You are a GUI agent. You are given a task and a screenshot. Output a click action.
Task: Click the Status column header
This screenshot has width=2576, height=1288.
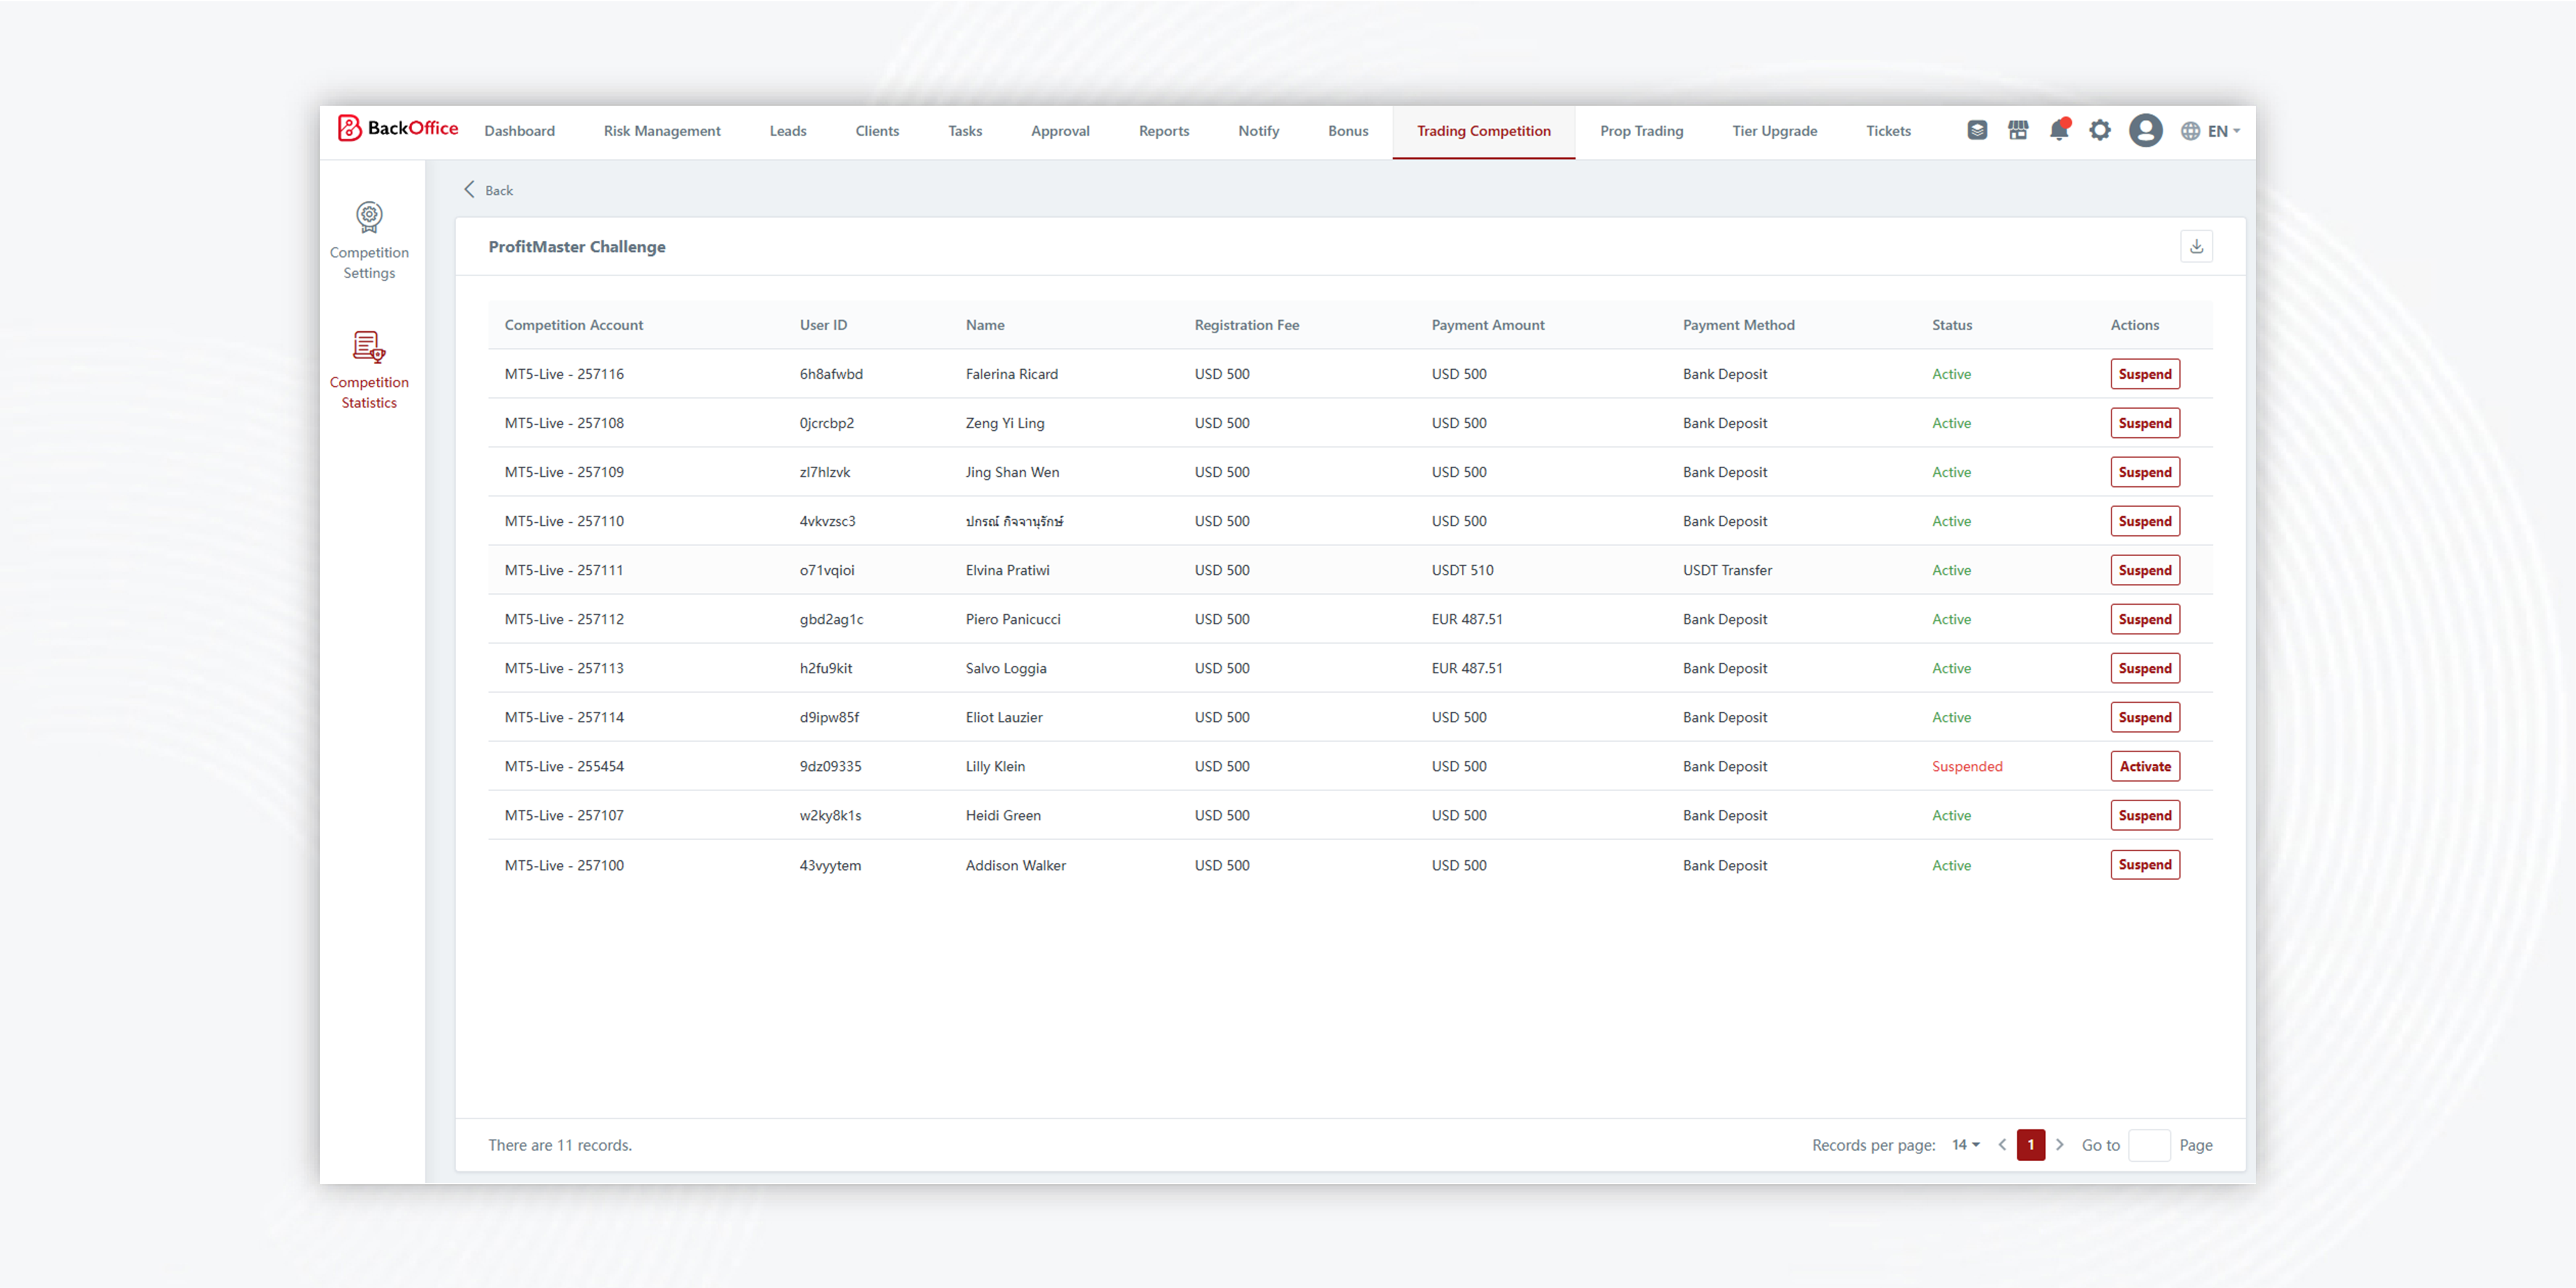click(1952, 325)
